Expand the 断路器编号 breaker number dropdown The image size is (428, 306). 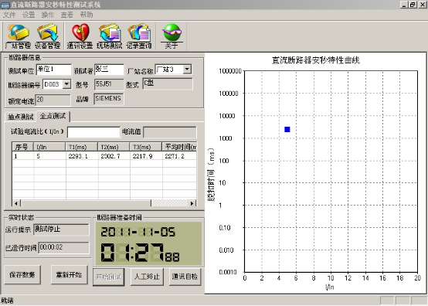(67, 84)
